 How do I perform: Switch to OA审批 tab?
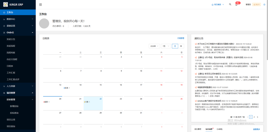pyautogui.click(x=220, y=129)
